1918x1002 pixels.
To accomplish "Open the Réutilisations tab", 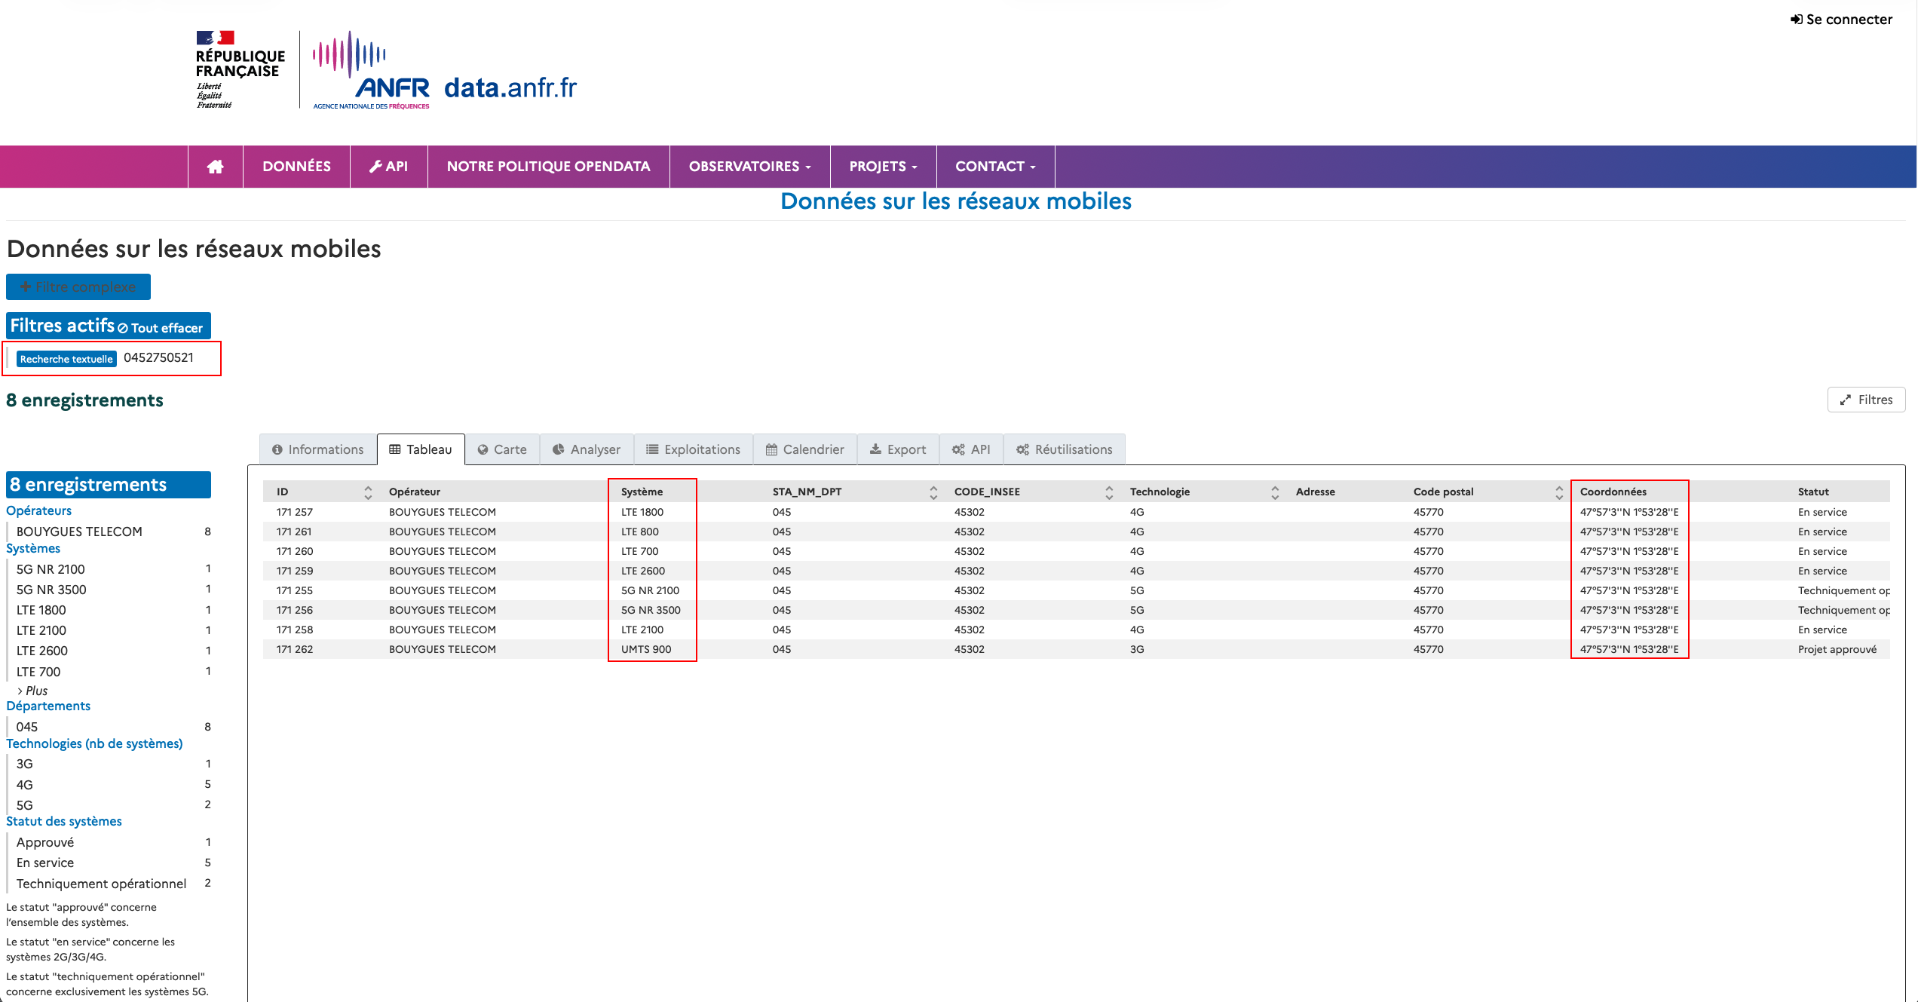I will click(1065, 449).
